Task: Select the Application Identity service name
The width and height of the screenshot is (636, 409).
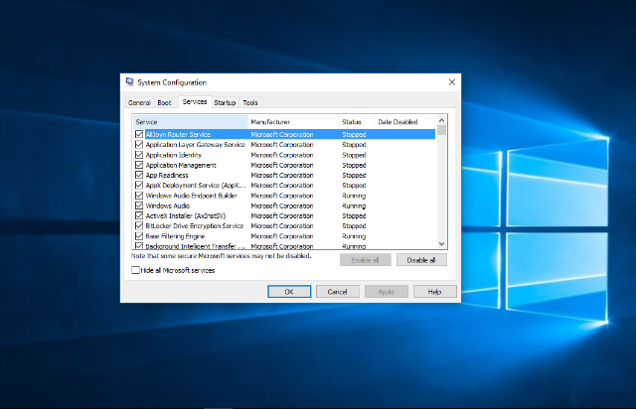Action: click(174, 155)
